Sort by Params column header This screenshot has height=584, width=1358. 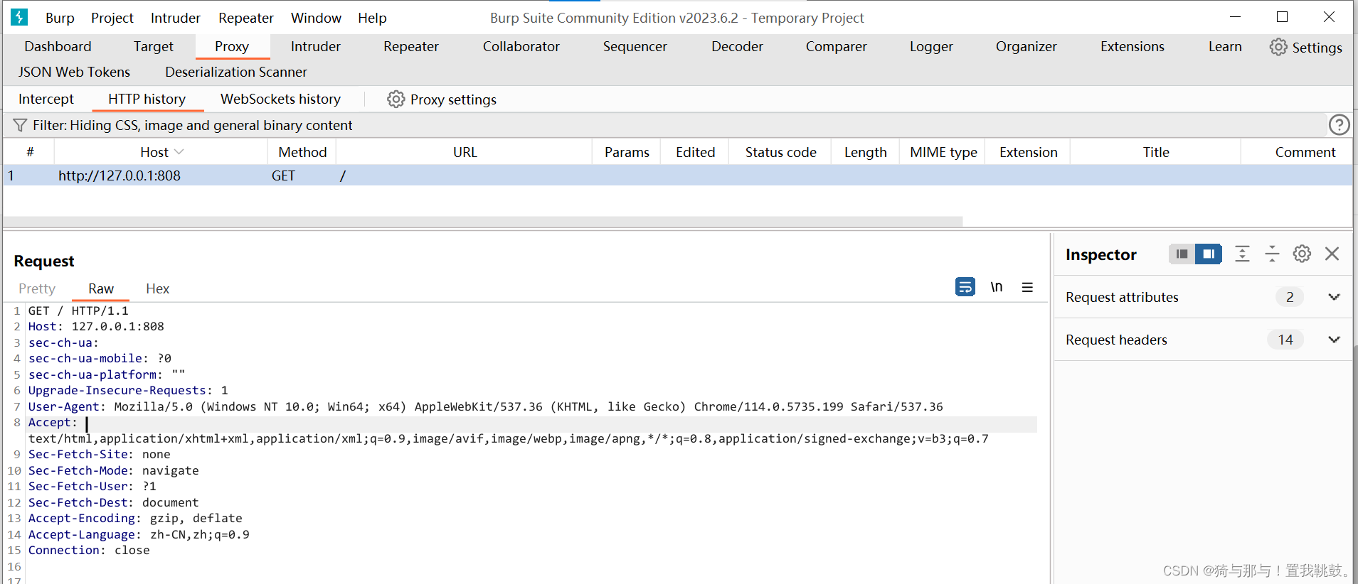(x=627, y=152)
